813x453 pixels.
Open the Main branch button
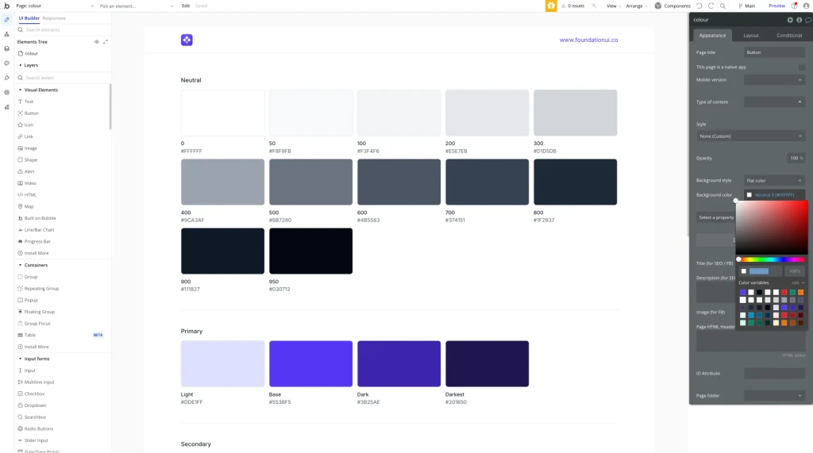click(746, 6)
